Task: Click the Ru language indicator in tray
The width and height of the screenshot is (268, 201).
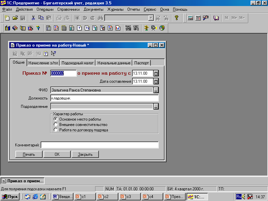Action: tap(239, 197)
